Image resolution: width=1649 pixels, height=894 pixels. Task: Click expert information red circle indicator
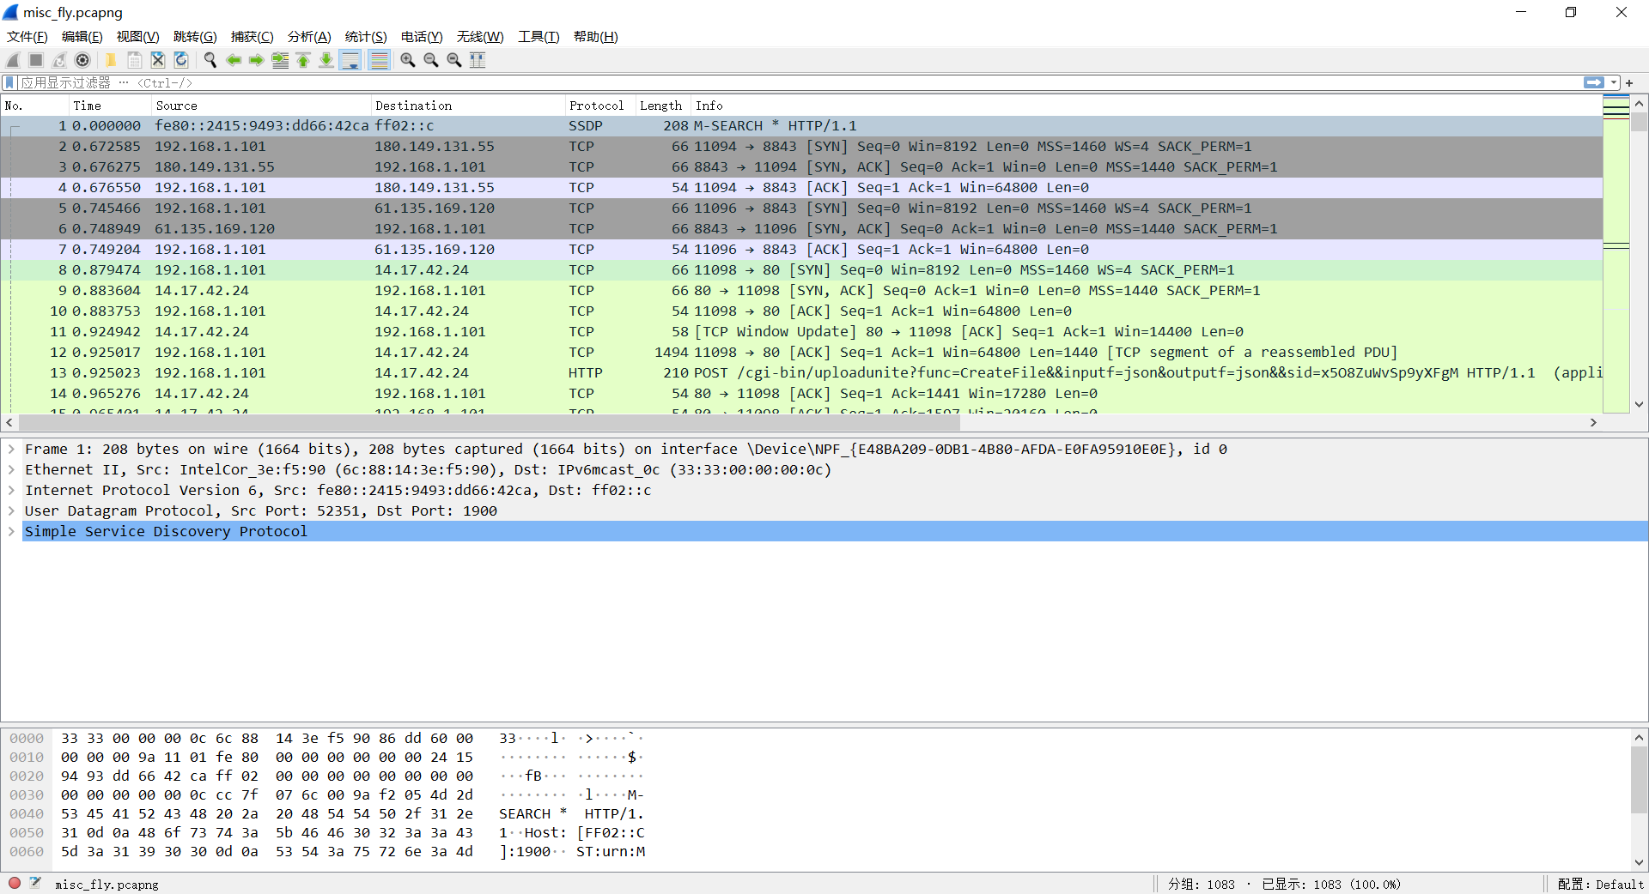15,883
